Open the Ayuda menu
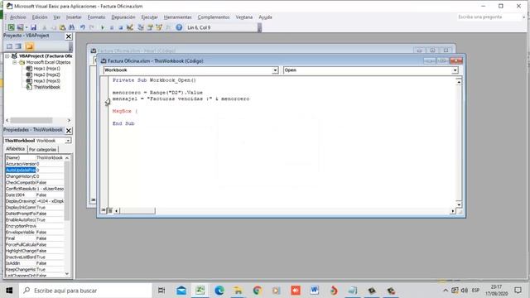530x298 pixels. [265, 17]
